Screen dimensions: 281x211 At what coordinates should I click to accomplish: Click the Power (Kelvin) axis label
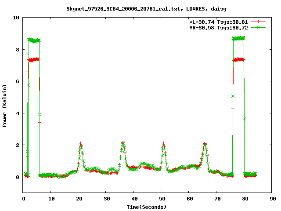[x=4, y=106]
